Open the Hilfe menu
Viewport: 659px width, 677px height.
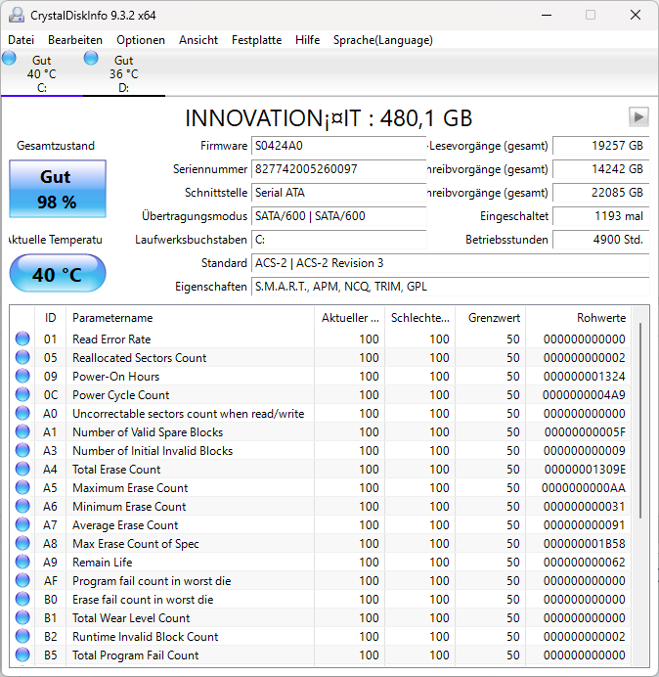click(x=307, y=40)
